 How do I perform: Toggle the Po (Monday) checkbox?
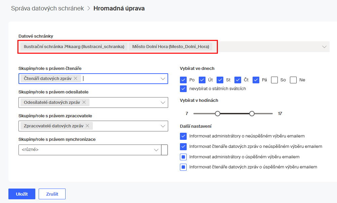coord(183,80)
